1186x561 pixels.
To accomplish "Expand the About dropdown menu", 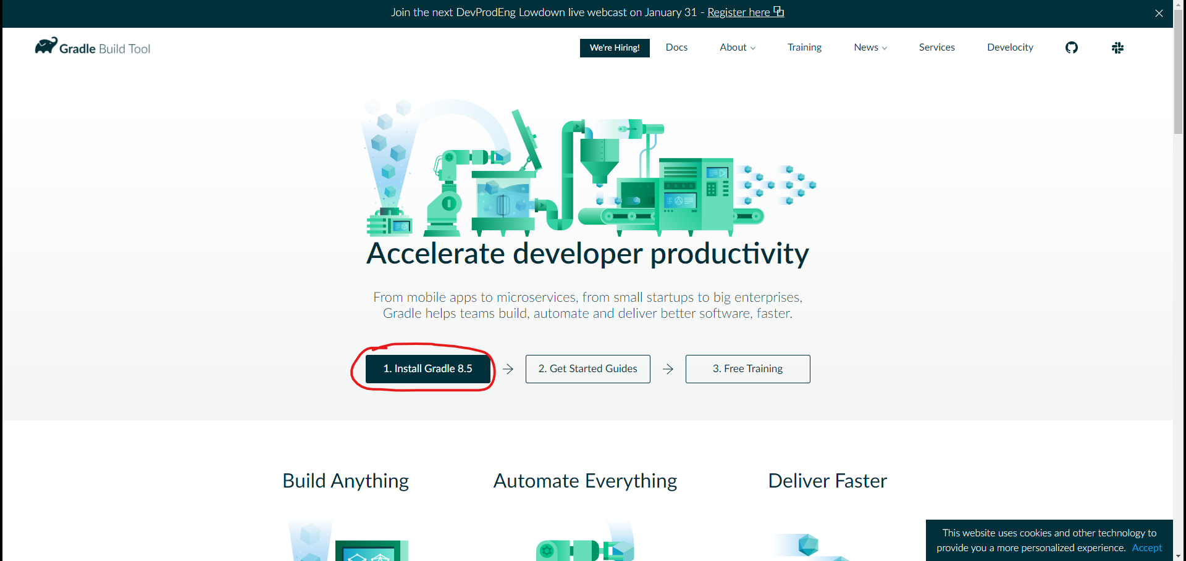I will 738,48.
